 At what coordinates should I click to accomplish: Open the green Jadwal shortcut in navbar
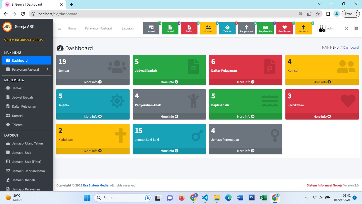click(x=170, y=28)
